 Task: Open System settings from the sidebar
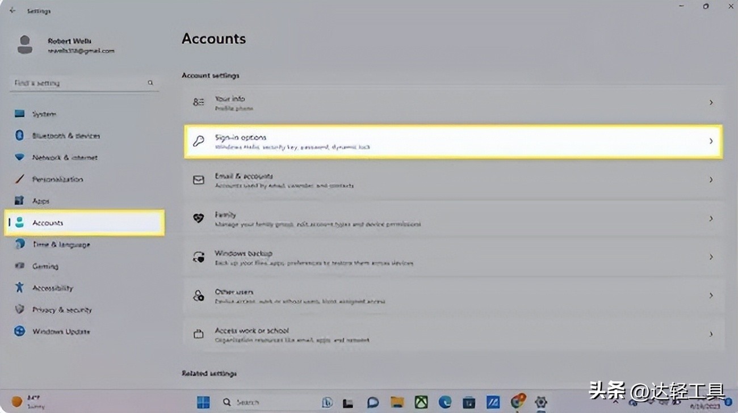click(x=45, y=113)
